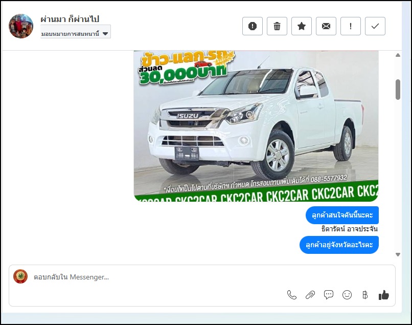Click the chat scrollbar up arrow
412x325 pixels.
[398, 55]
